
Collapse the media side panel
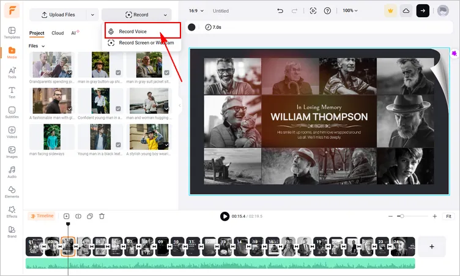coord(180,105)
